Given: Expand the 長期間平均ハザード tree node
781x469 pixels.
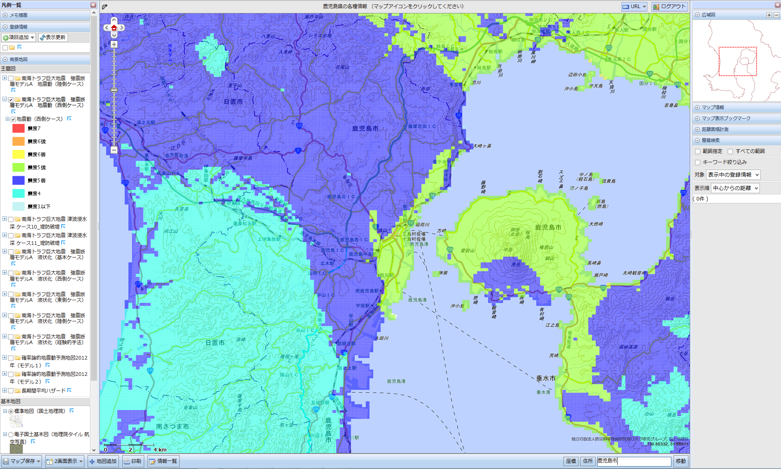Looking at the screenshot, I should 4,390.
